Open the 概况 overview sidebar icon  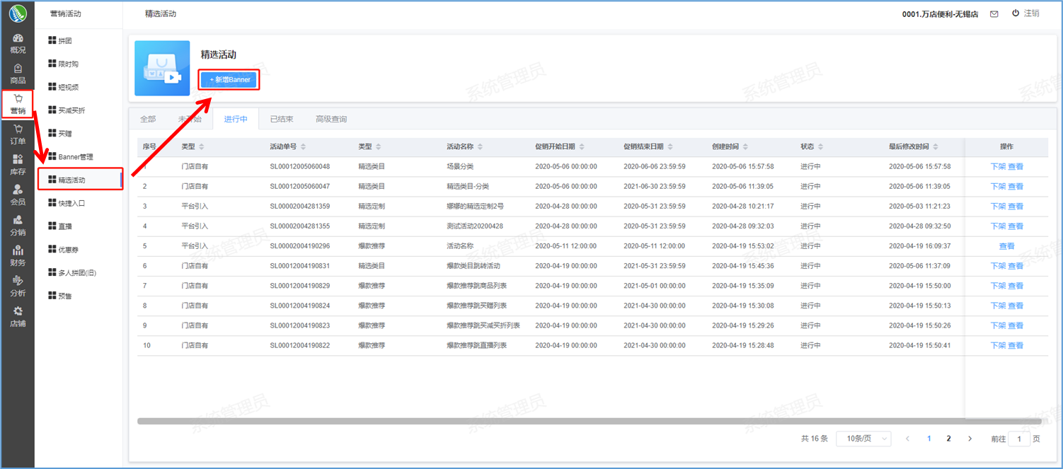(x=18, y=42)
